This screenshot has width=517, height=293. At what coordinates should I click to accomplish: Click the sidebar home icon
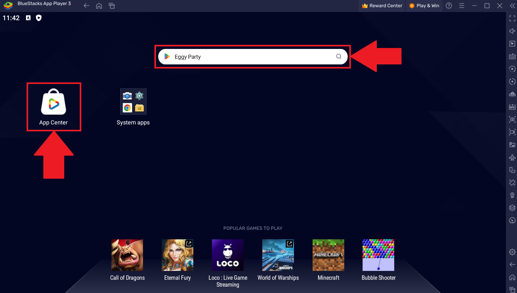[x=512, y=277]
